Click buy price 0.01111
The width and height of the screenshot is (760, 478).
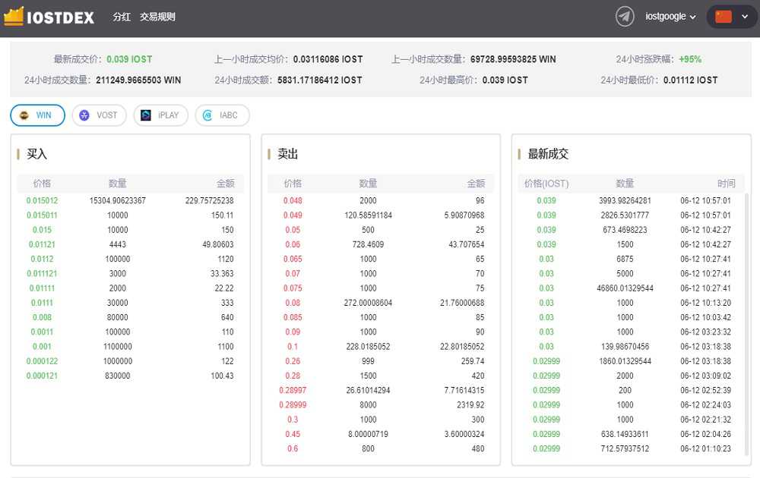point(42,288)
